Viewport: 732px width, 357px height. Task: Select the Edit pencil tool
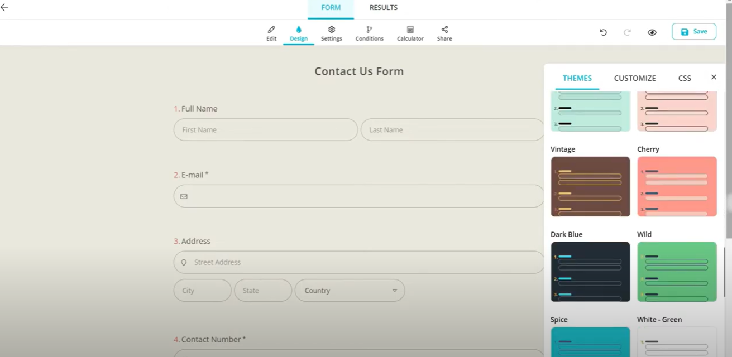click(271, 32)
